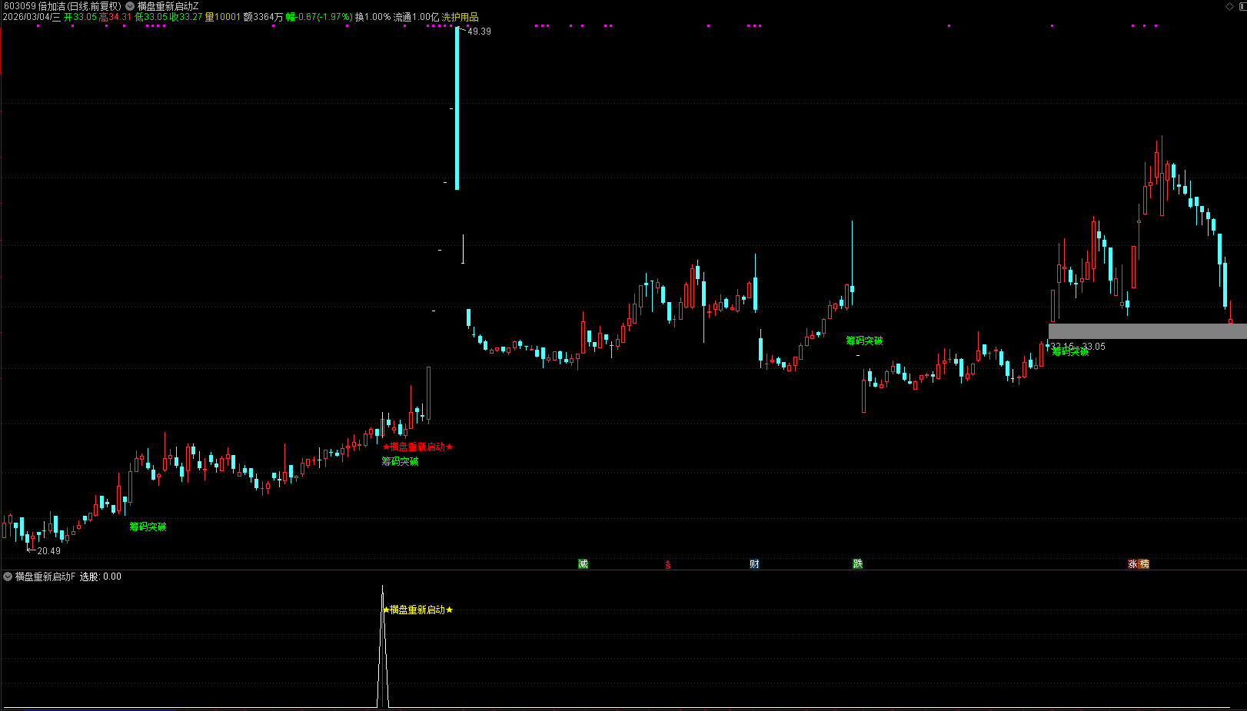Click the 横盘重新启动Z indicator name
Screen dimensions: 1247x711
point(168,6)
